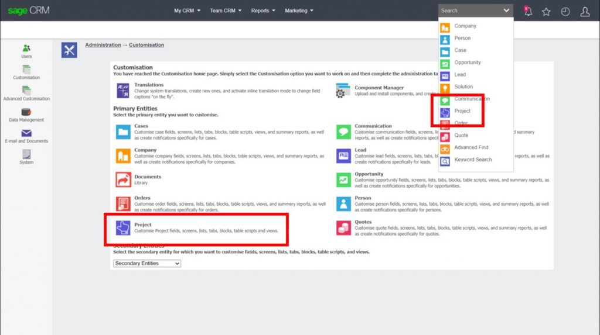Open the Project customisation link
The height and width of the screenshot is (335, 600).
[143, 225]
